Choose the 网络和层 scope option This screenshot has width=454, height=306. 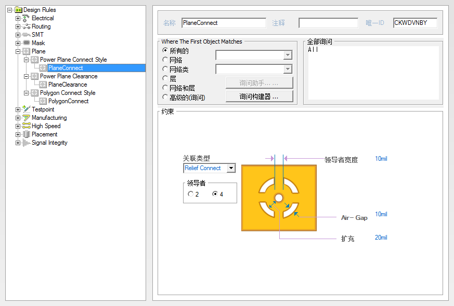164,87
